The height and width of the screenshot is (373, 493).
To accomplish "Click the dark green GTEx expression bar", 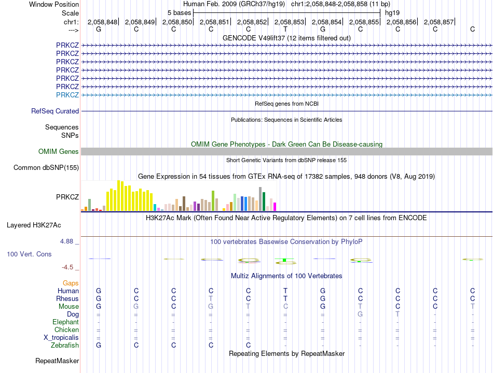I will [x=264, y=202].
